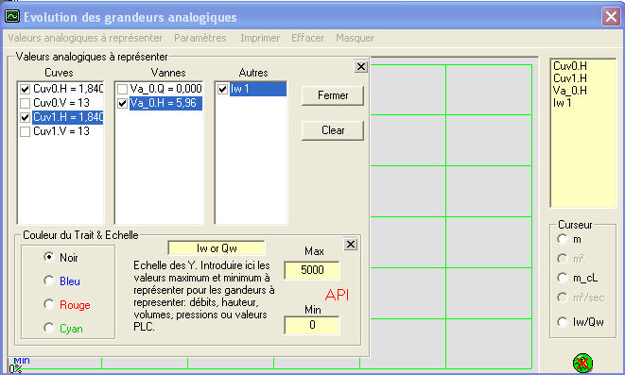
Task: Open the Paramètres menu
Action: (x=200, y=38)
